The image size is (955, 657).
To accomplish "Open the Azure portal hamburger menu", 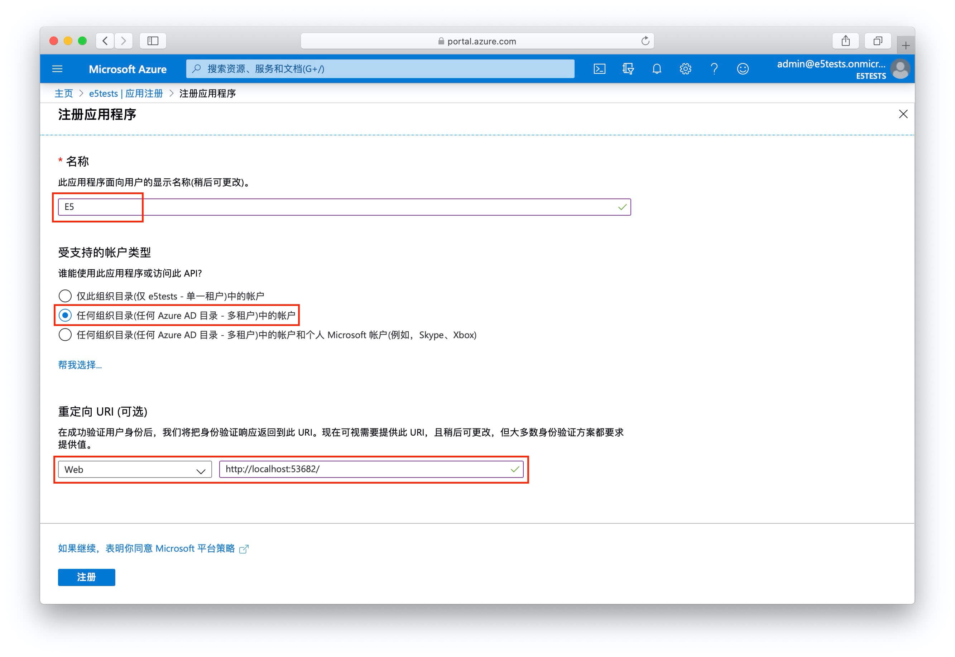I will coord(57,69).
